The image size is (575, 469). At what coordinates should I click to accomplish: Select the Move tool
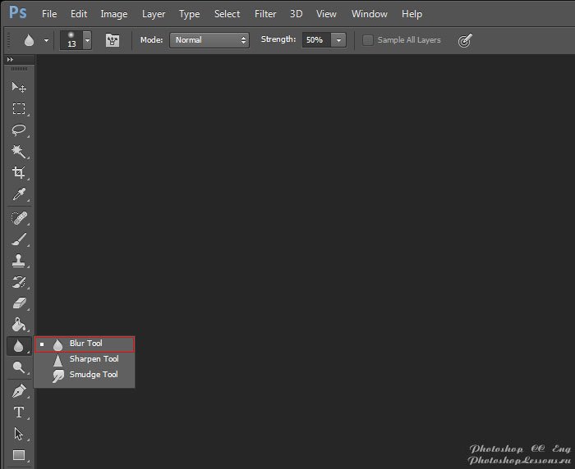tap(18, 87)
